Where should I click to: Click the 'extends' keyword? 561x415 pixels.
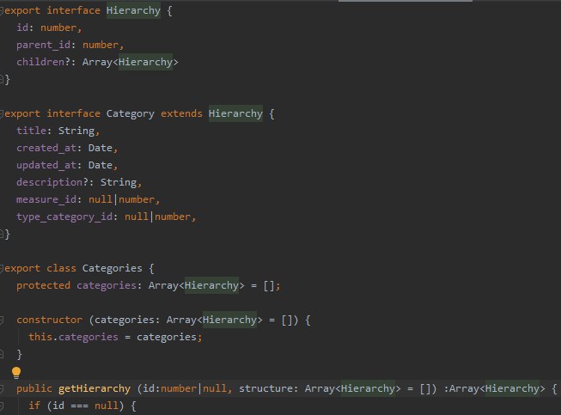pos(181,113)
